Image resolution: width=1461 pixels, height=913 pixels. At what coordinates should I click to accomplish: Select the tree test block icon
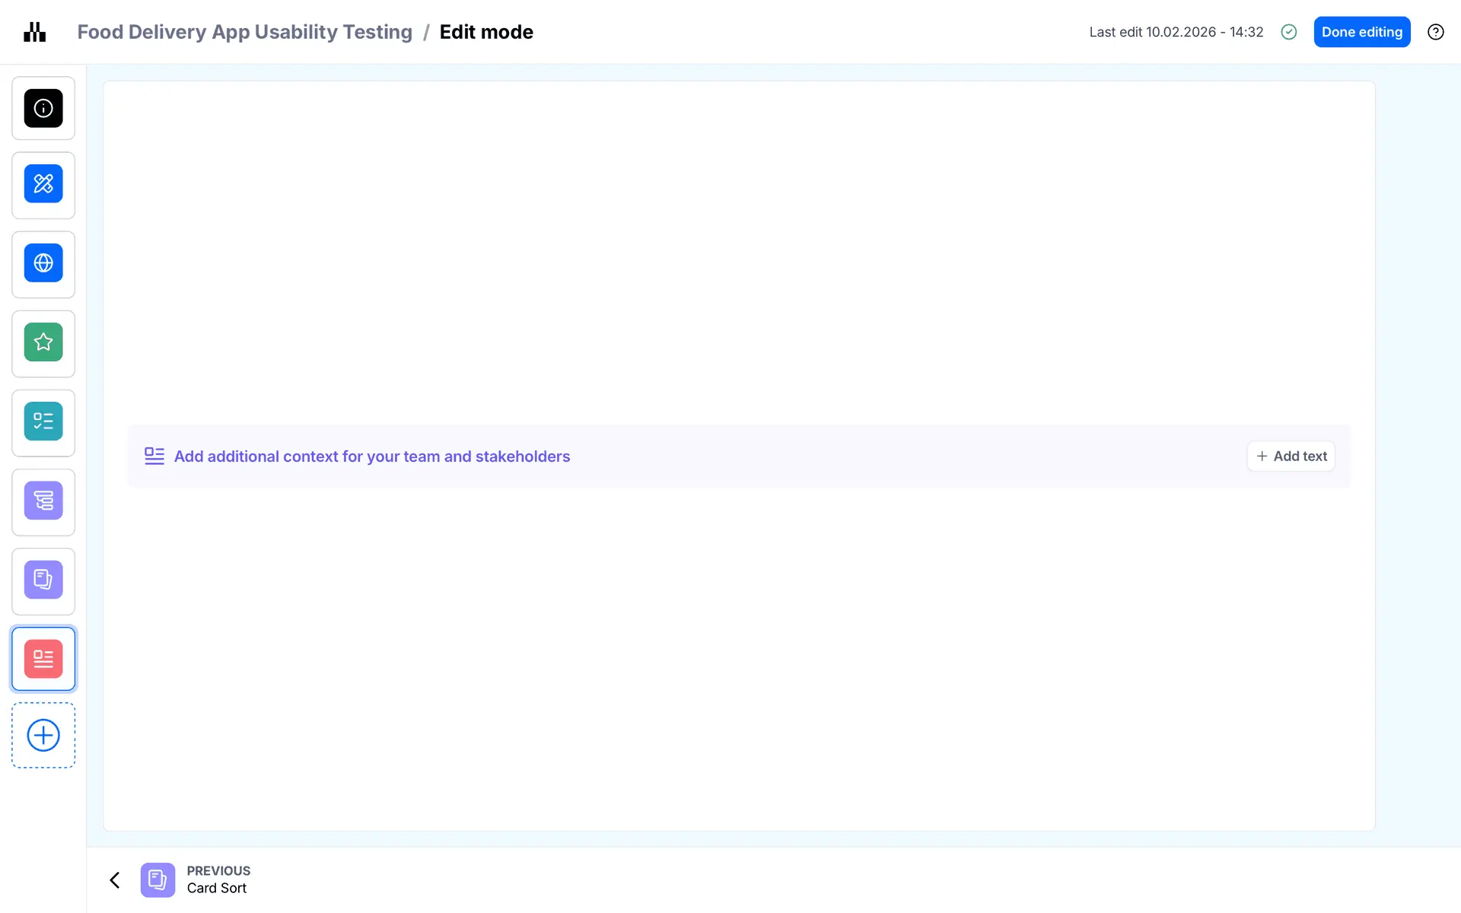coord(43,501)
